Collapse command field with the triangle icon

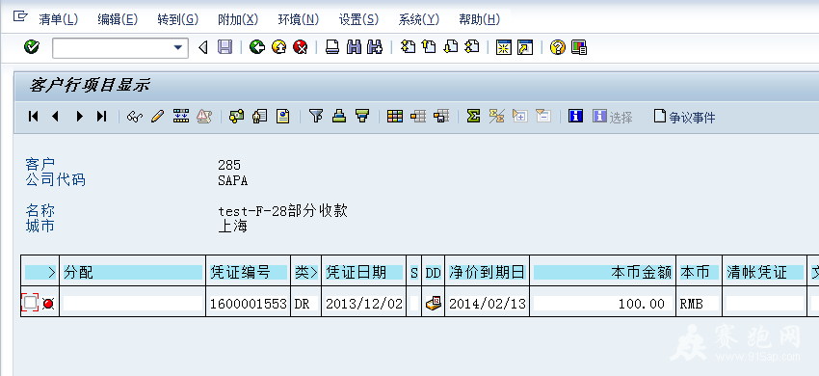point(203,48)
